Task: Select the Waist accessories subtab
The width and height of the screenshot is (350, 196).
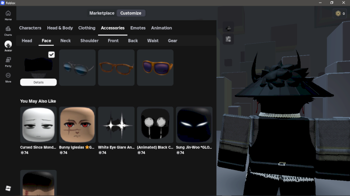Action: click(x=153, y=41)
